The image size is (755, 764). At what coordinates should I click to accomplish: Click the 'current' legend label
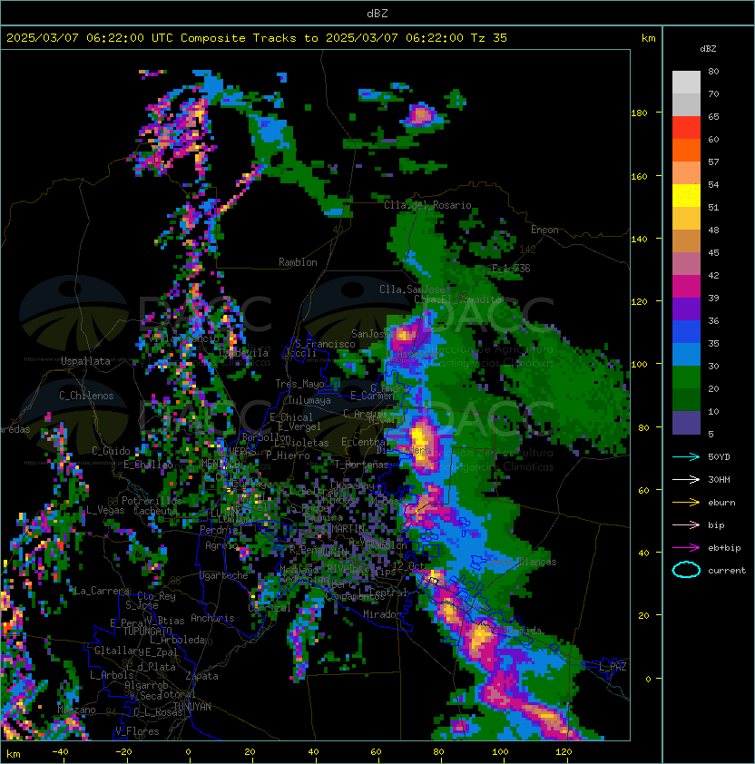pos(727,571)
